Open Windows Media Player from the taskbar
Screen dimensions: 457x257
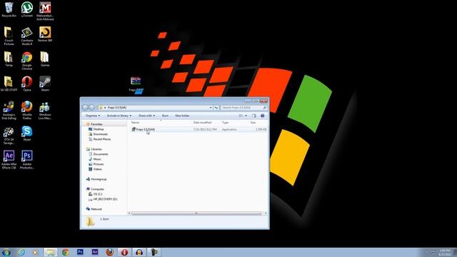point(36,252)
